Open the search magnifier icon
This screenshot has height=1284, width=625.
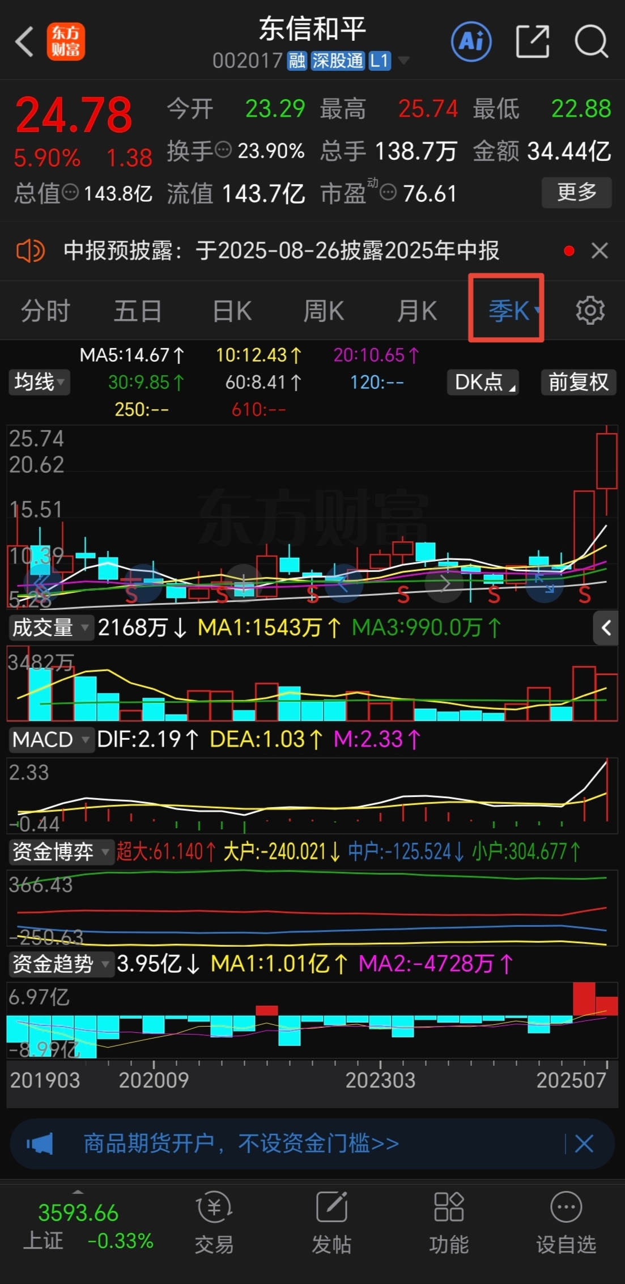591,41
